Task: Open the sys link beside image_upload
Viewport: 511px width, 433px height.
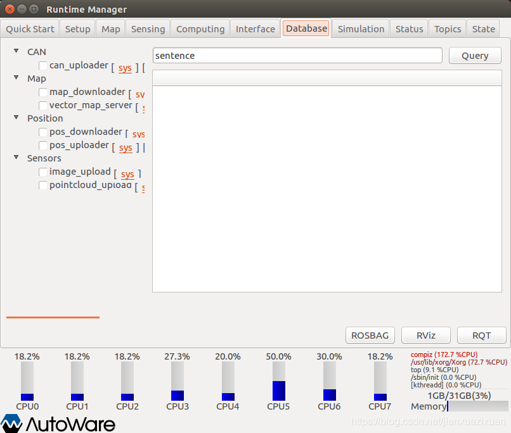Action: (x=127, y=174)
